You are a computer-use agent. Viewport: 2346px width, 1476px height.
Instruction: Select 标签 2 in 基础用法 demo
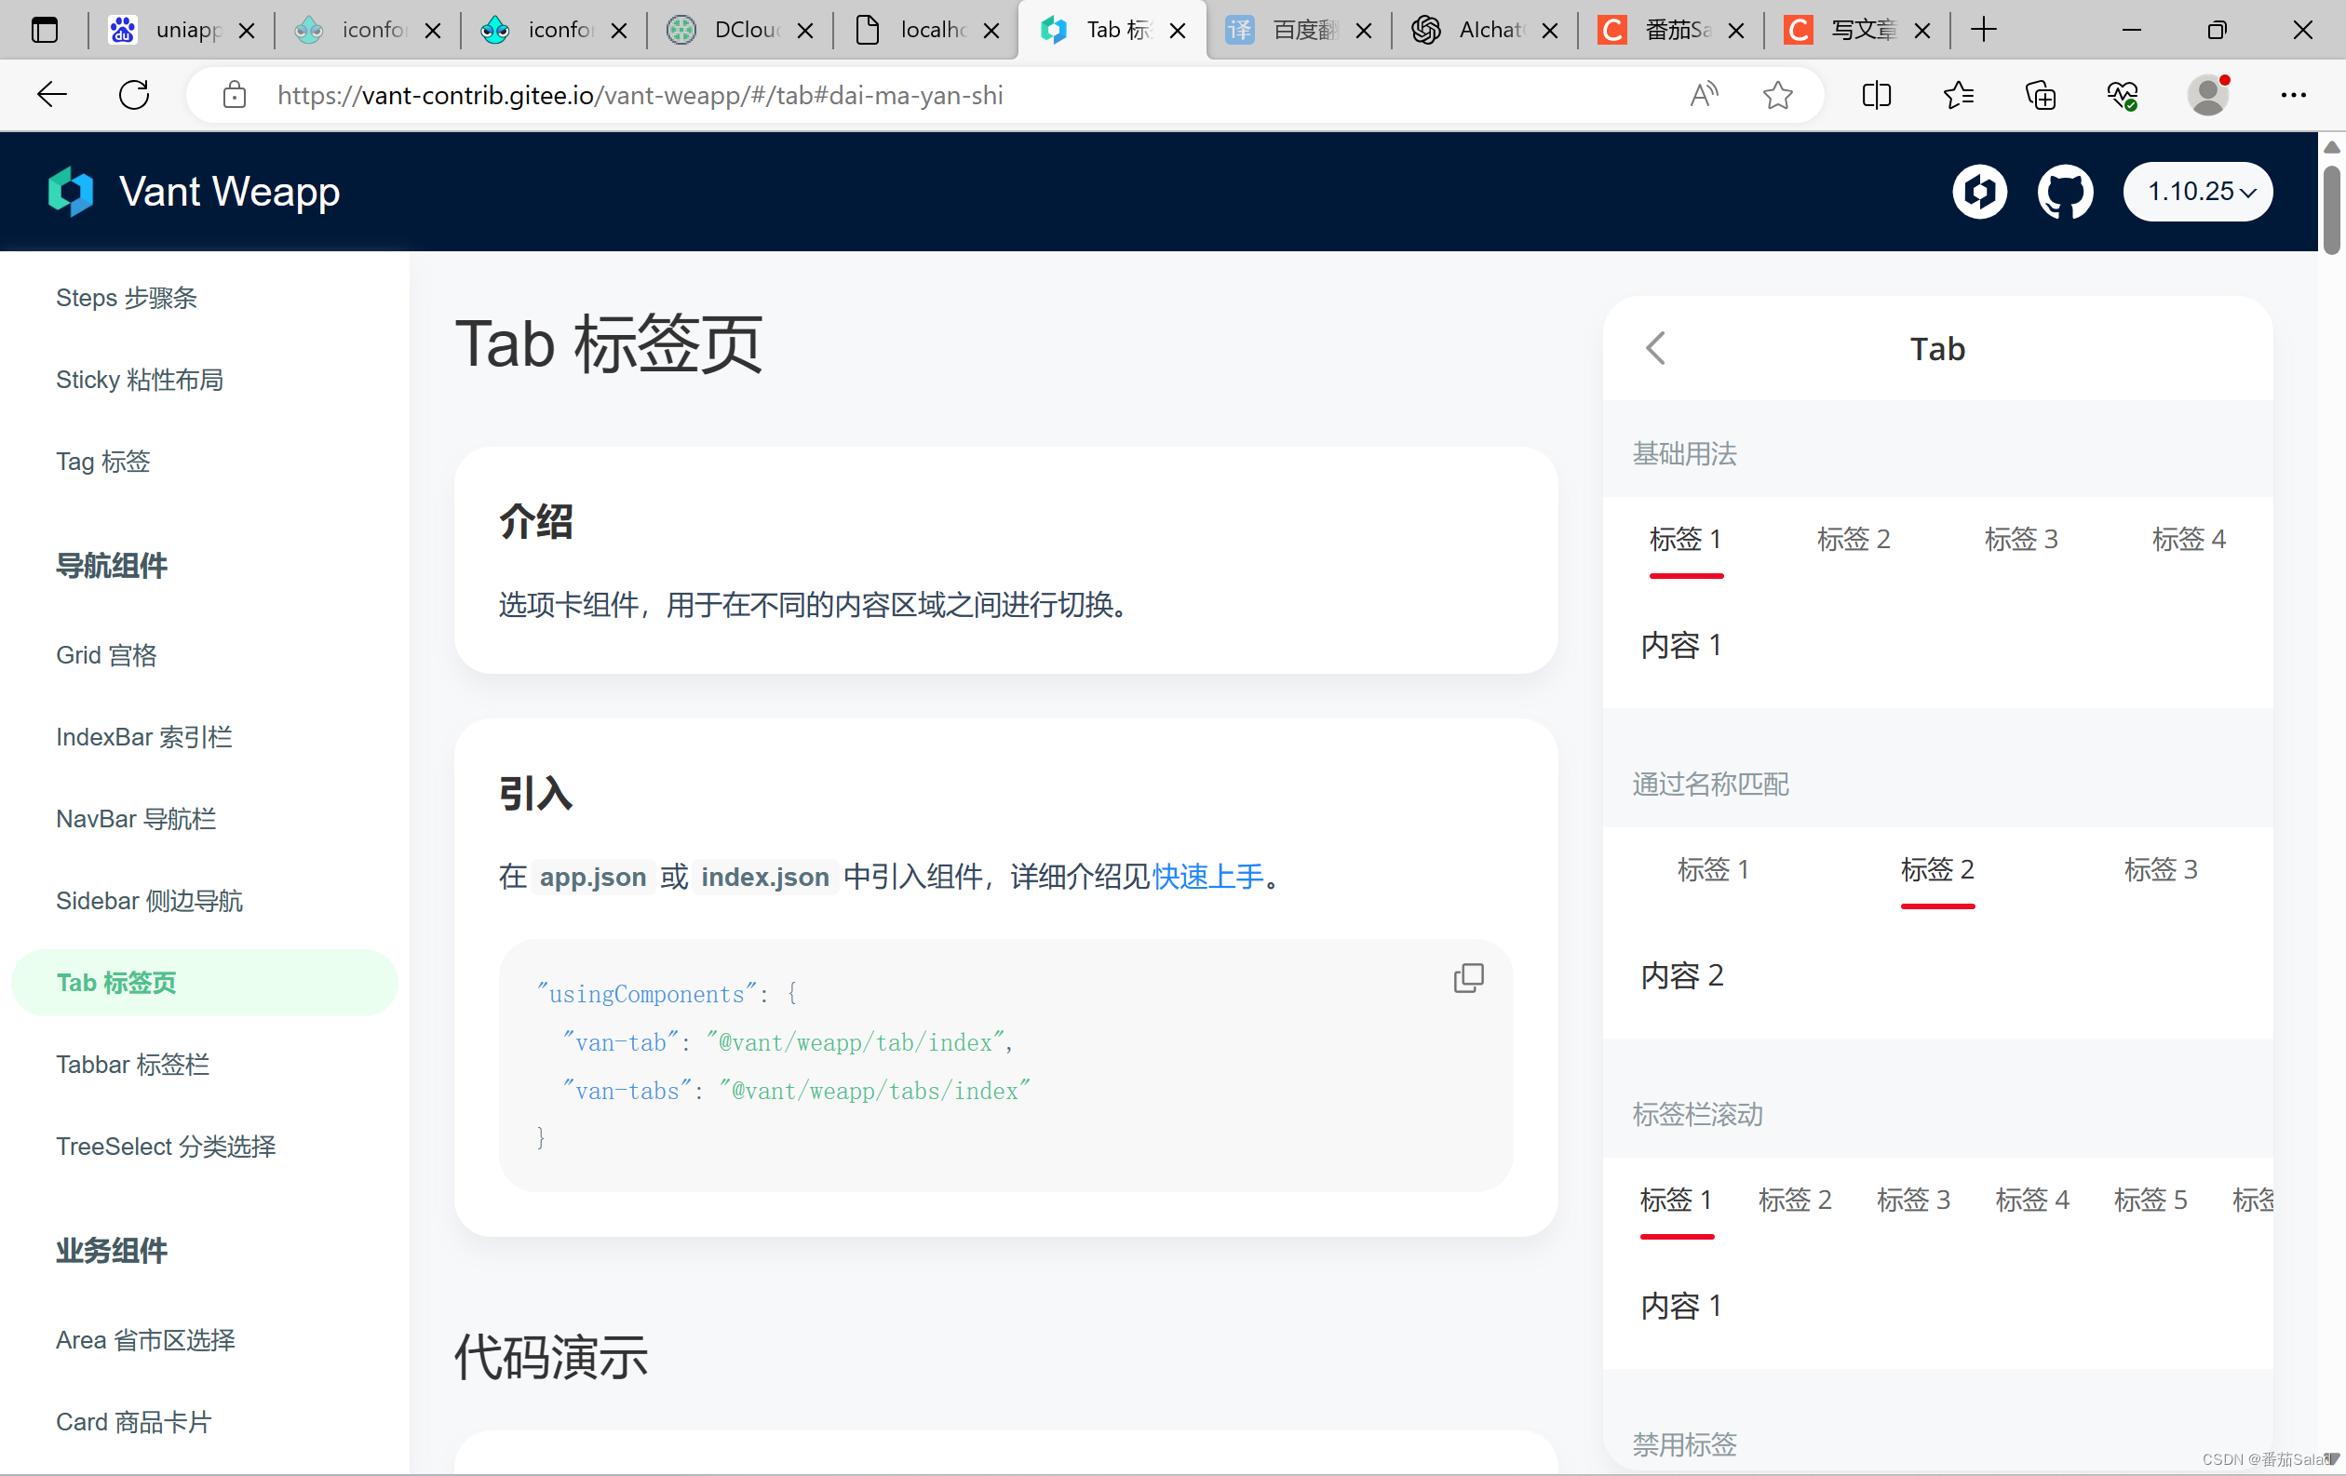[x=1853, y=539]
